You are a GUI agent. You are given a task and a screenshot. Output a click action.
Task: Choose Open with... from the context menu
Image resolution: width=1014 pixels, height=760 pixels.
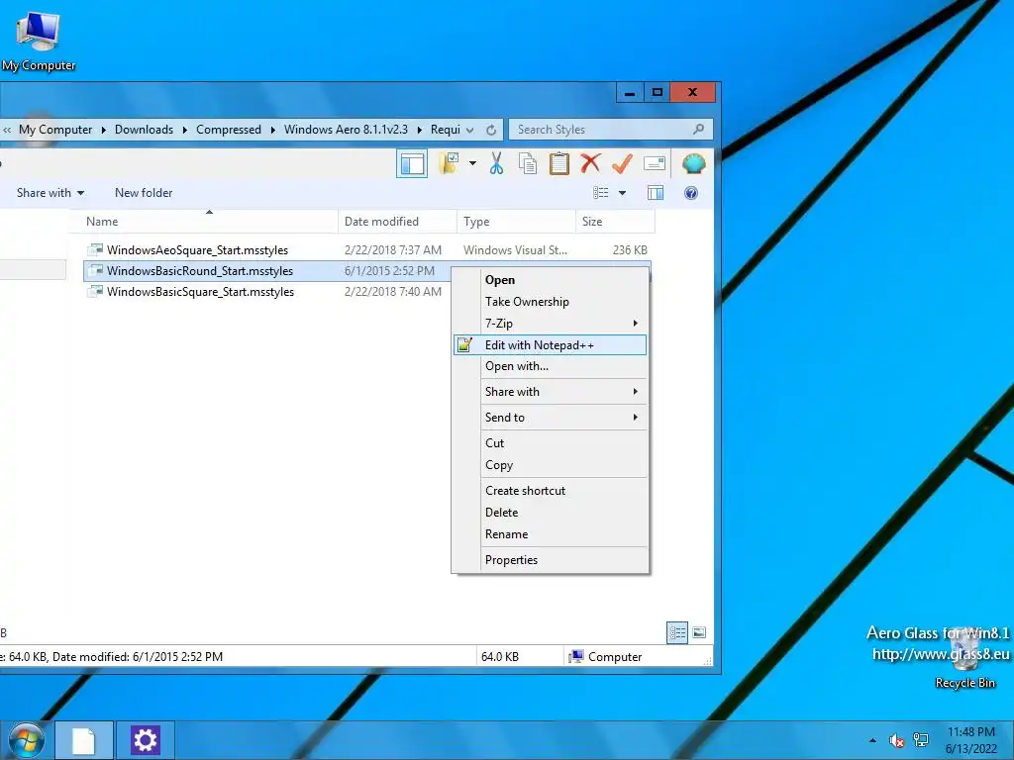[551, 366]
